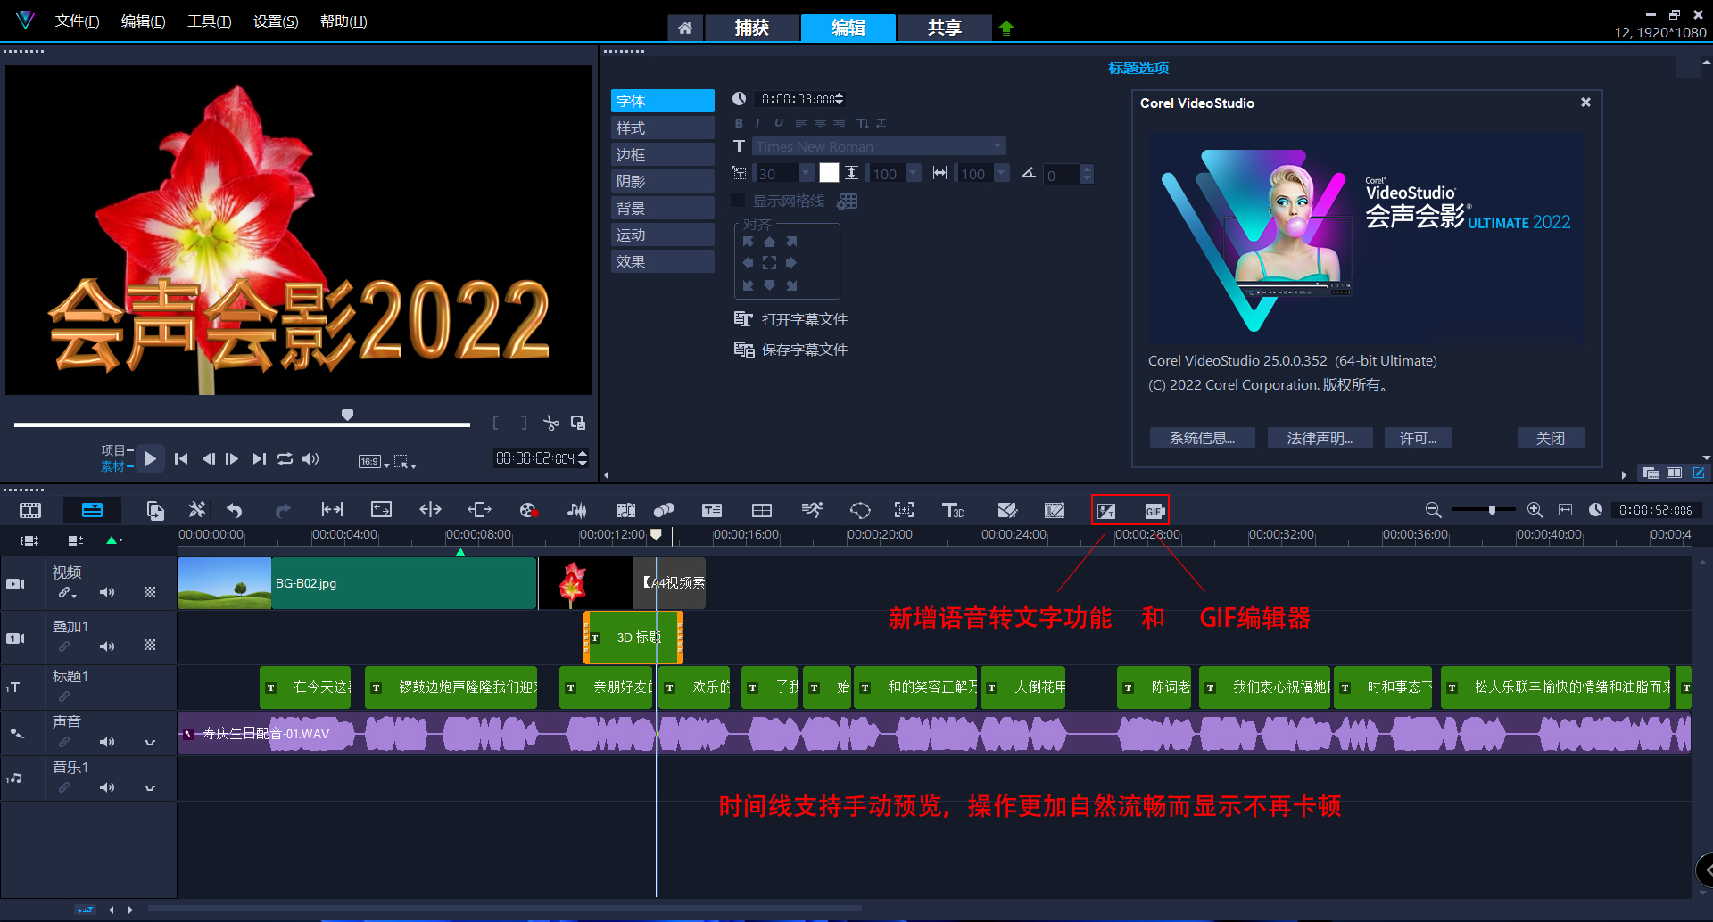This screenshot has height=922, width=1713.
Task: Select the timeline view icon
Action: (92, 510)
